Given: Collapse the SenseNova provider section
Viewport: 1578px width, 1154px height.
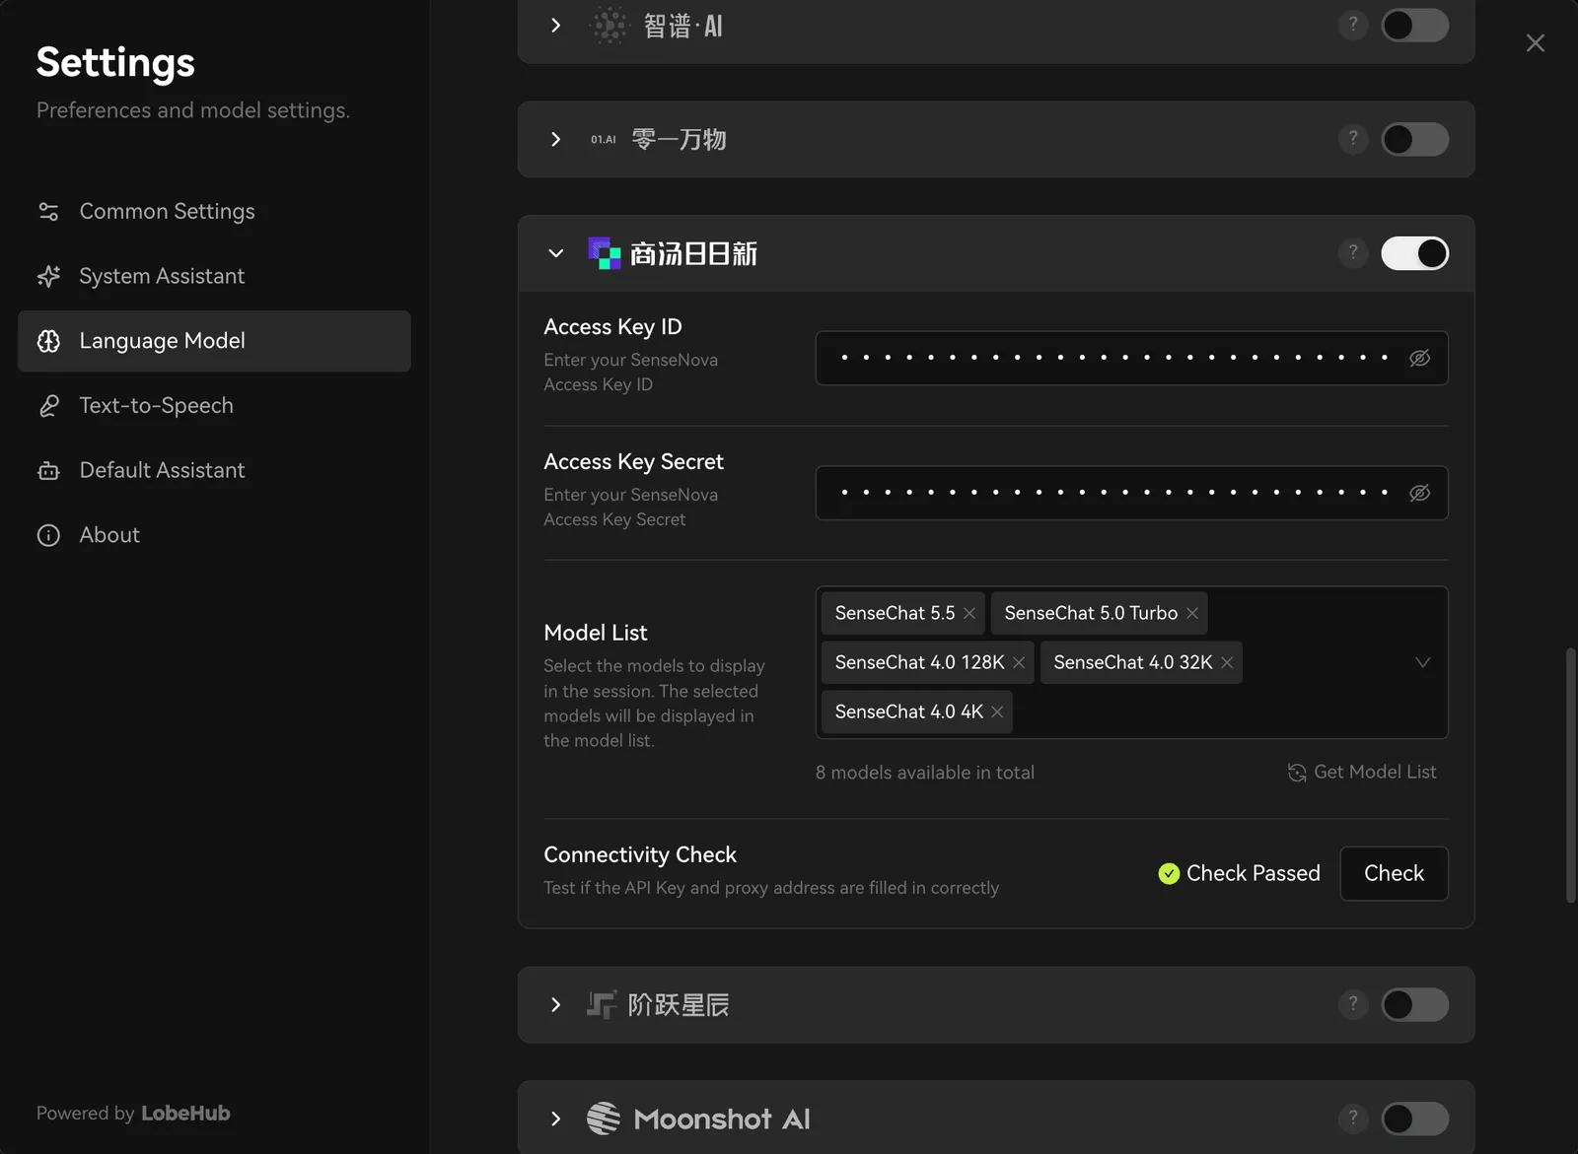Looking at the screenshot, I should tap(556, 253).
